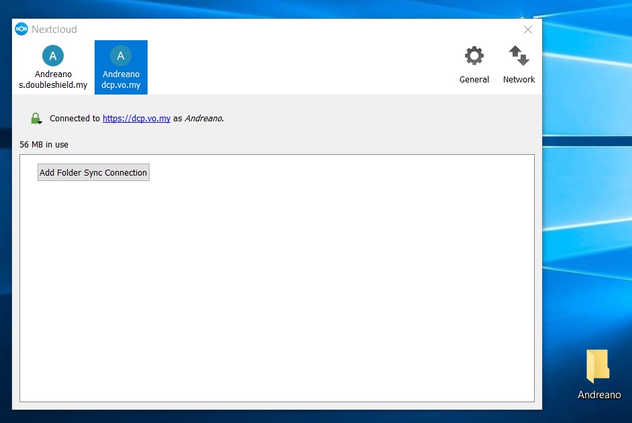Click the 56 MB in use label
Image resolution: width=632 pixels, height=423 pixels.
[44, 145]
